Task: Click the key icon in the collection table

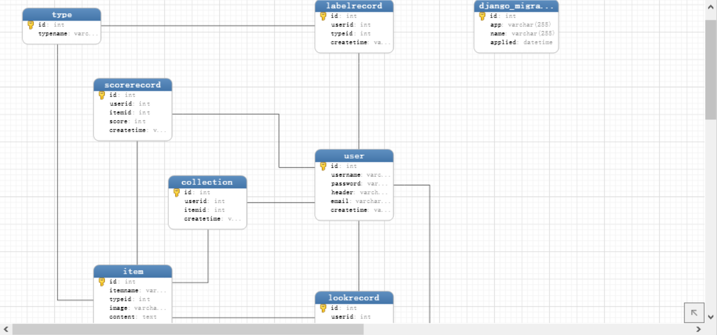Action: (x=177, y=192)
